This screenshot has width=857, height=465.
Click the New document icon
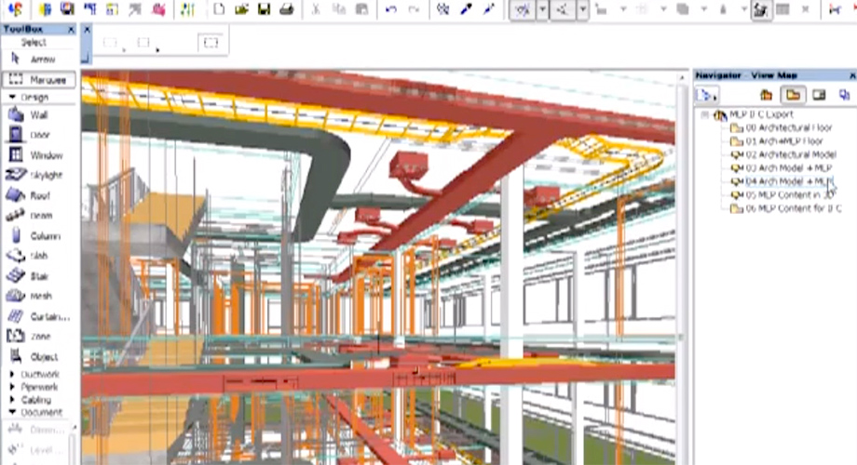tap(219, 8)
